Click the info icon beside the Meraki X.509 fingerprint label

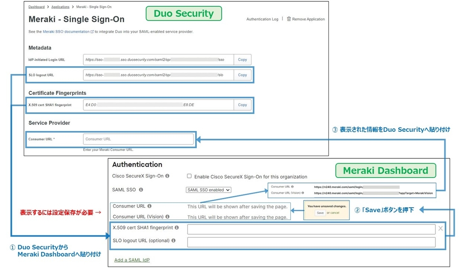point(177,228)
